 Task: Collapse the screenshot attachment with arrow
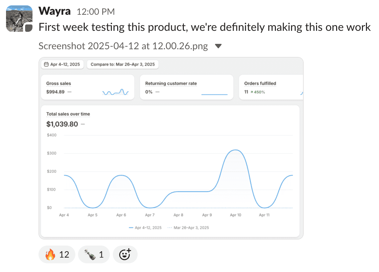pyautogui.click(x=218, y=46)
